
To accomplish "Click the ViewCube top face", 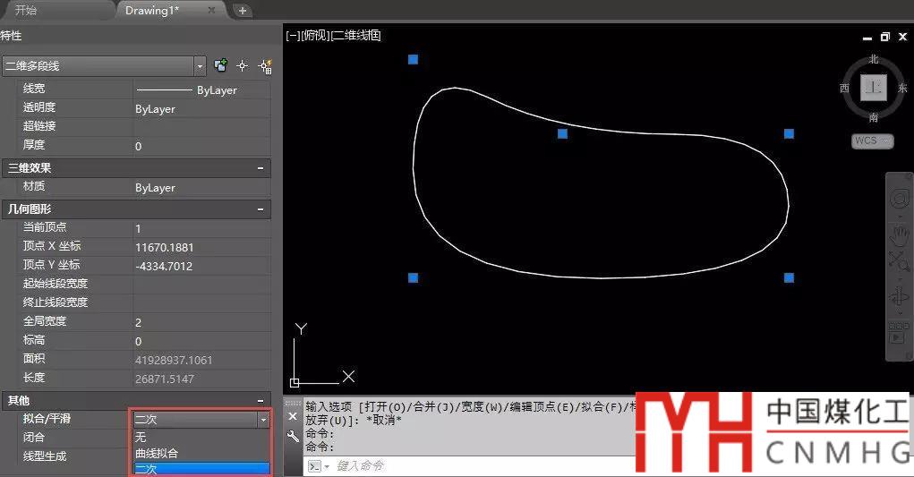I will (873, 88).
